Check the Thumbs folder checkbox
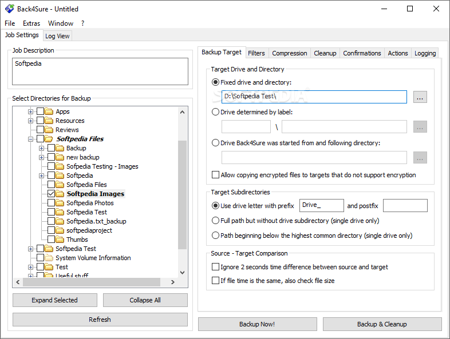This screenshot has height=339, width=450. click(x=52, y=240)
